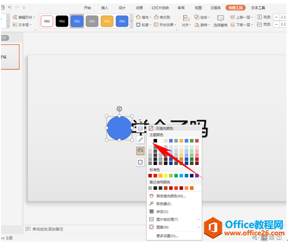
Task: Pick the white theme color swatch
Action: coord(150,141)
